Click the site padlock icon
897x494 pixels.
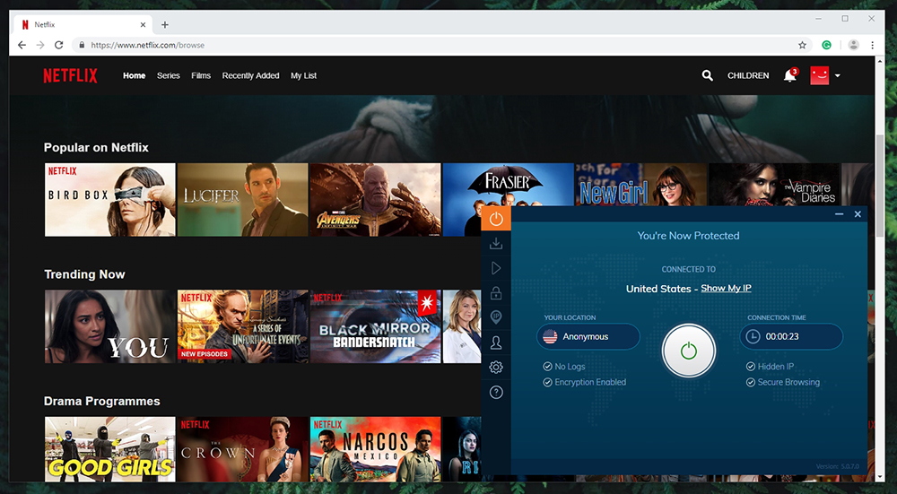pos(82,45)
